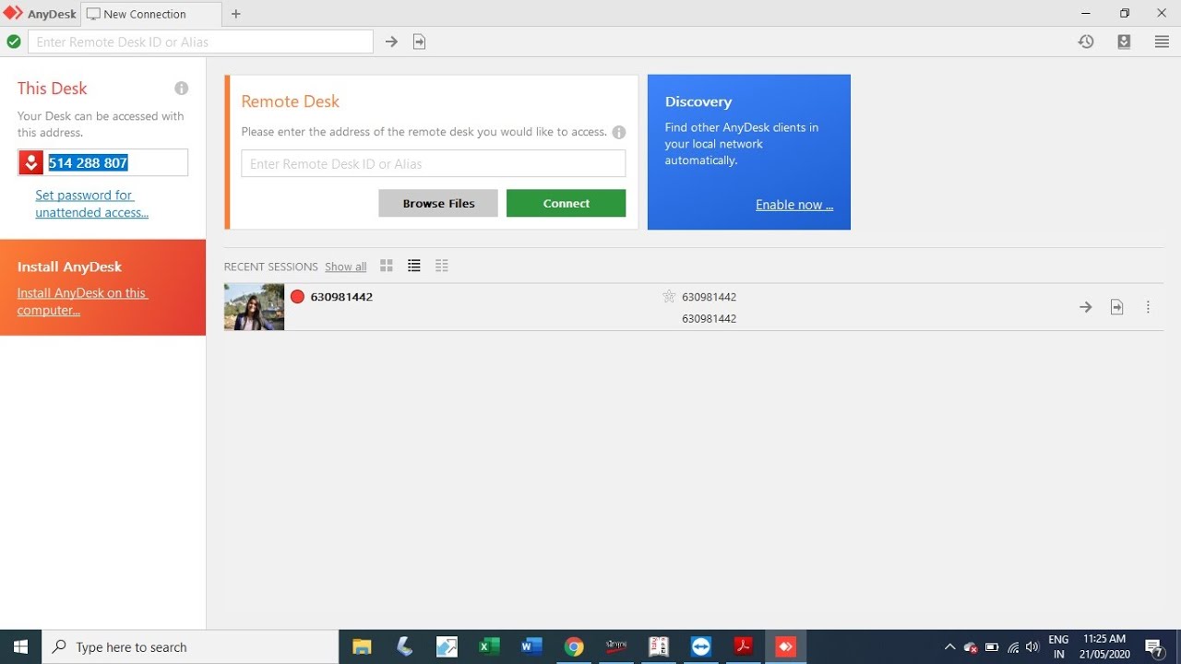Click AnyDesk icon in taskbar
The height and width of the screenshot is (664, 1181).
pos(786,646)
